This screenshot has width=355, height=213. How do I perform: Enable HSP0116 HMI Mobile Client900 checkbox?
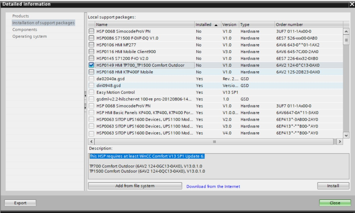(x=91, y=52)
